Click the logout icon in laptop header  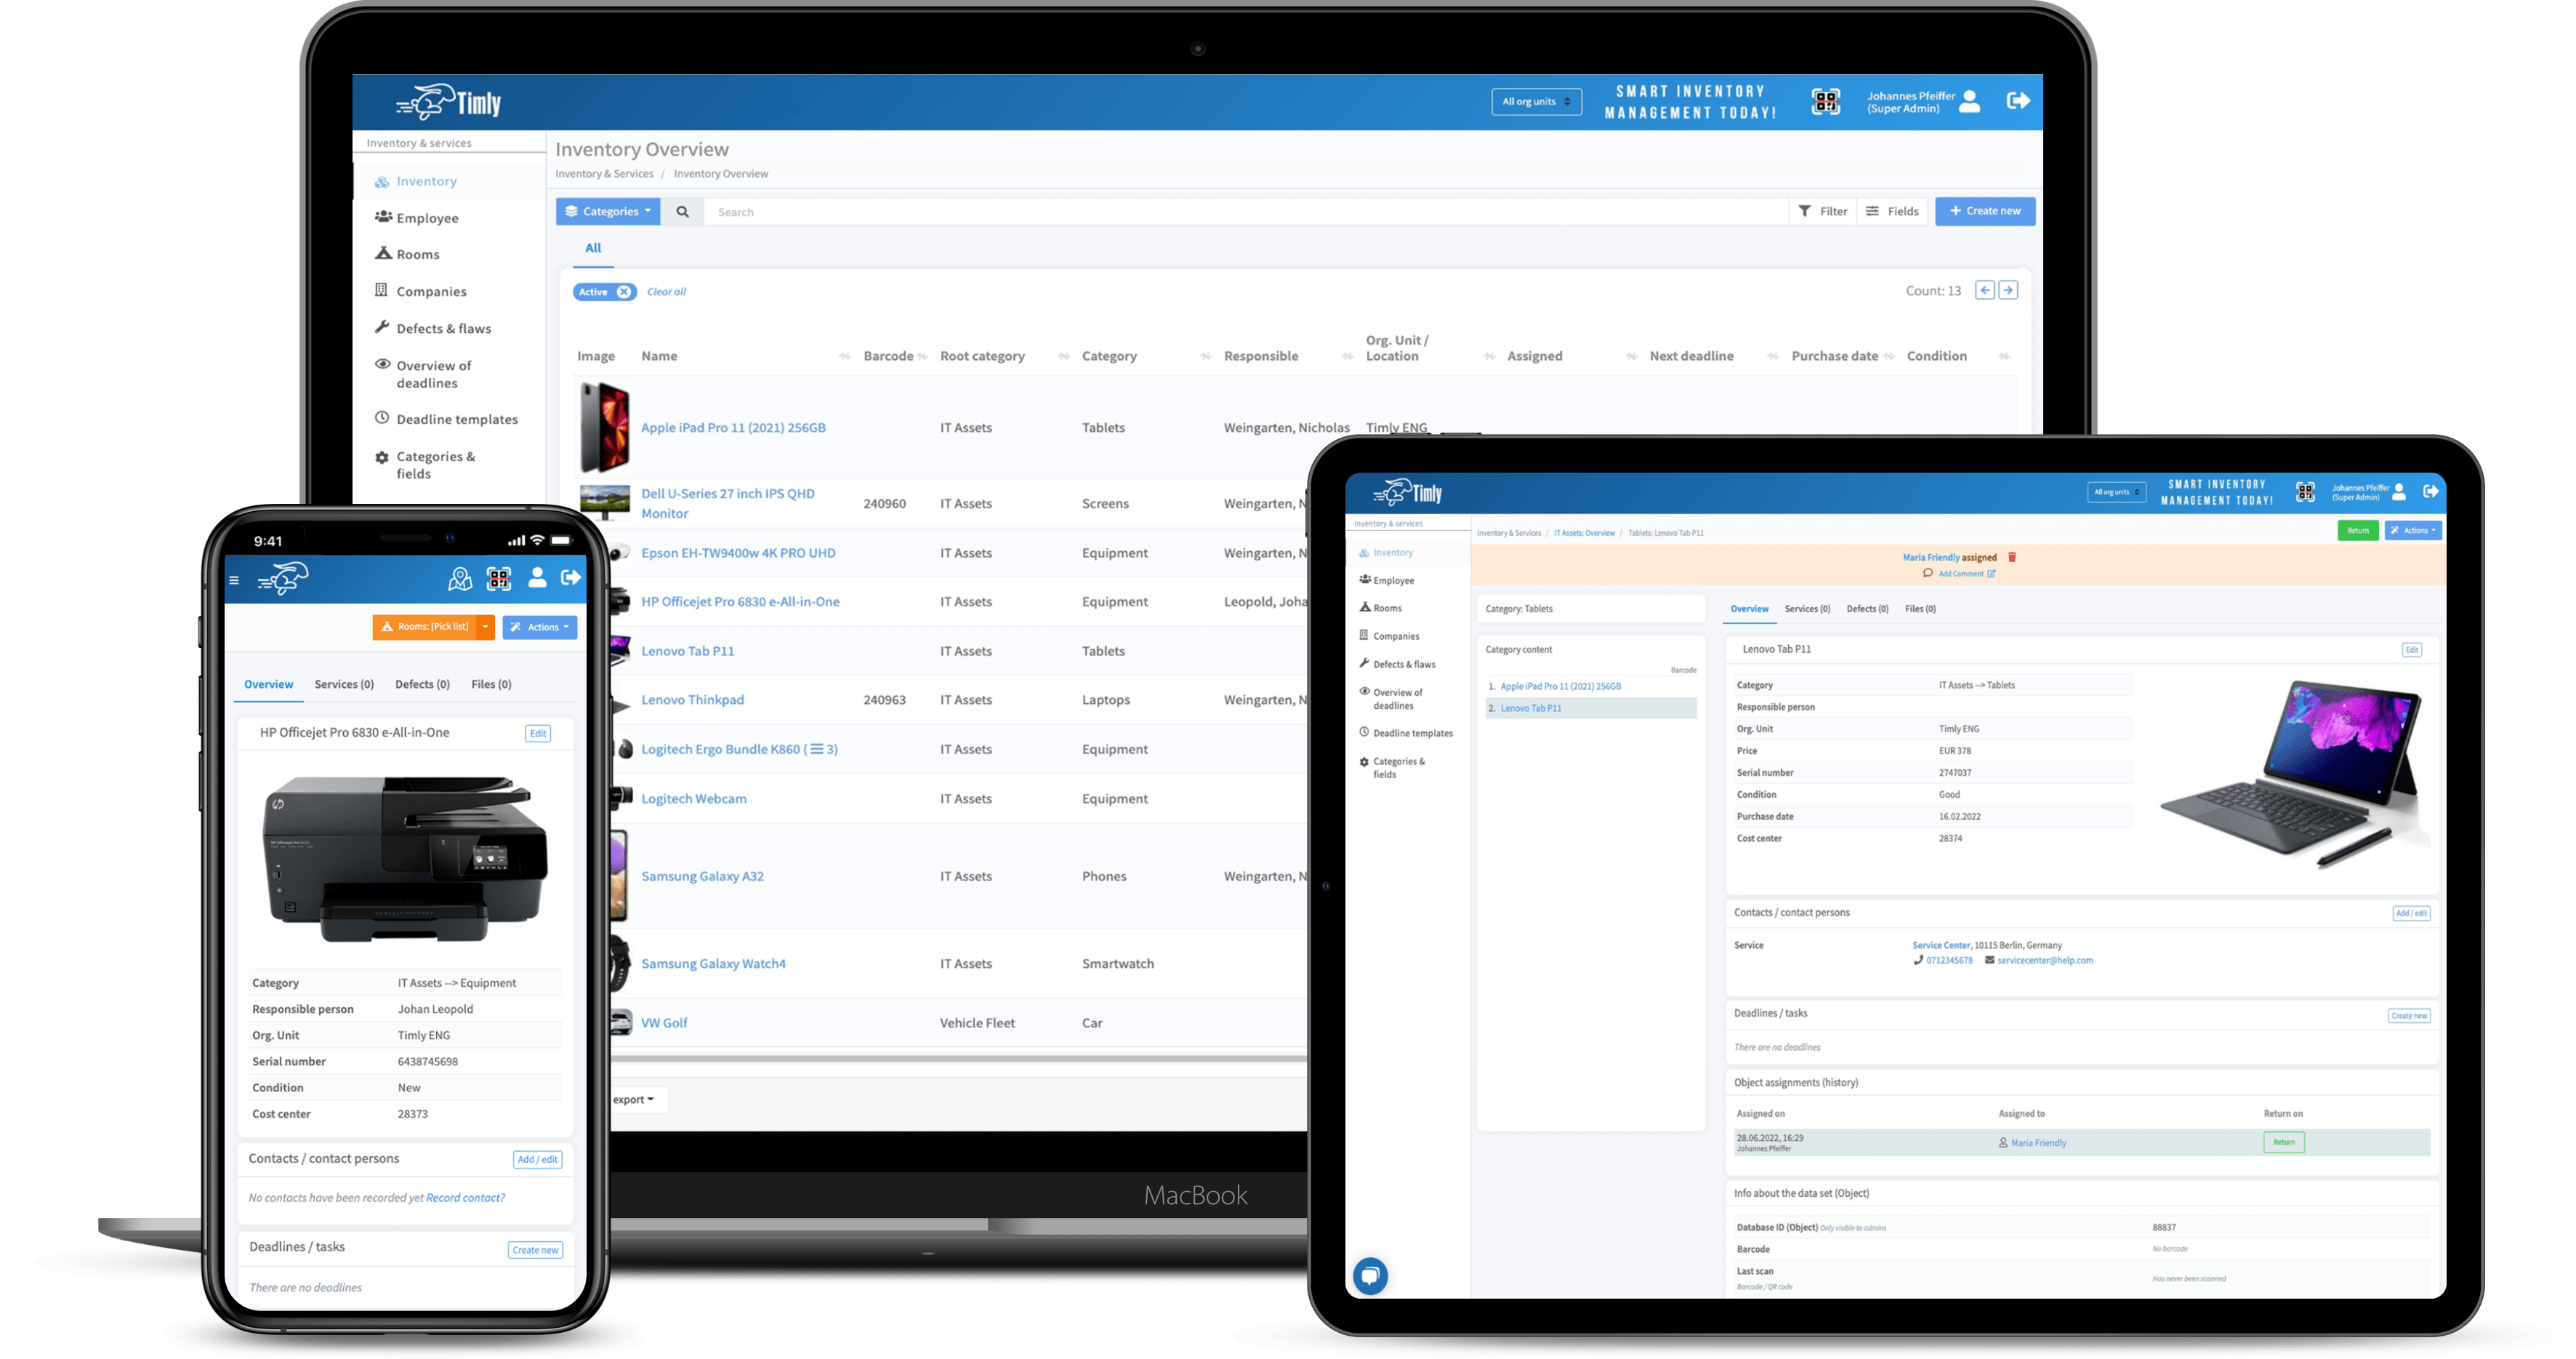coord(2017,101)
